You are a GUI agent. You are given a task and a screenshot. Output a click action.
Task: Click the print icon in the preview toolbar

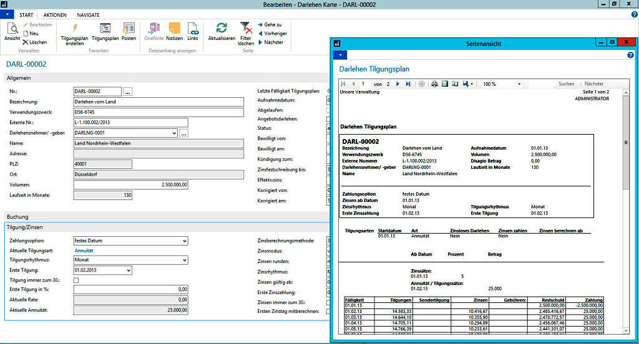[435, 84]
